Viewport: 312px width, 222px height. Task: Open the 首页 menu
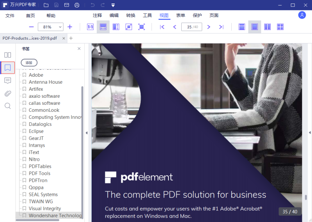[30, 16]
